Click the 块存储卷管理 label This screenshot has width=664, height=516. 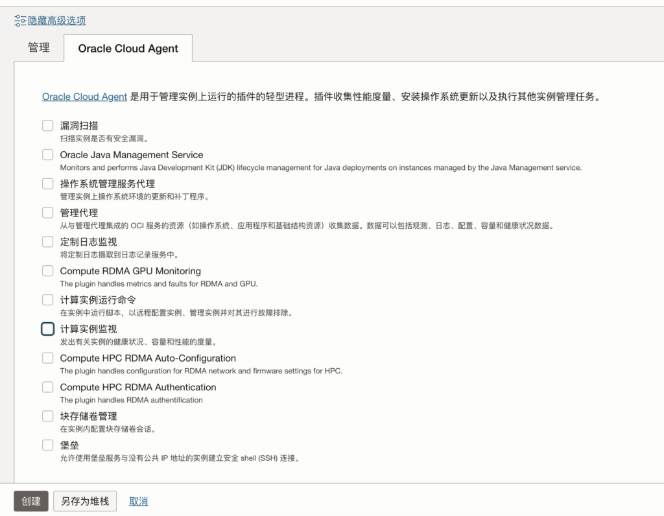[88, 417]
